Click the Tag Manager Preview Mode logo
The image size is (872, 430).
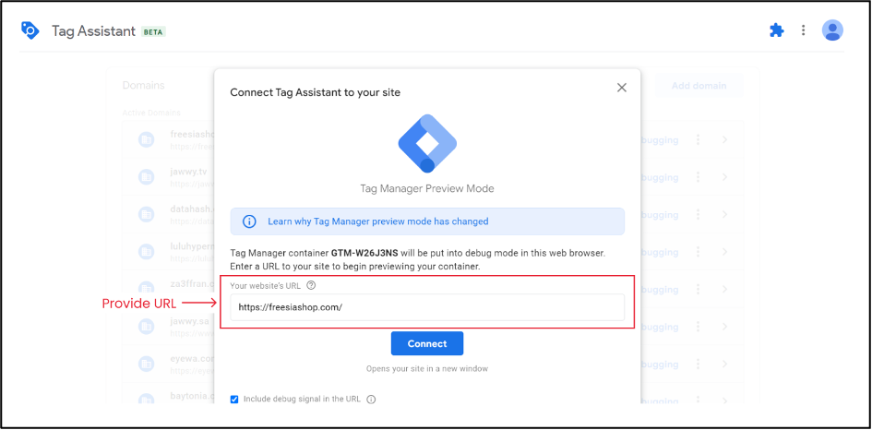[427, 144]
